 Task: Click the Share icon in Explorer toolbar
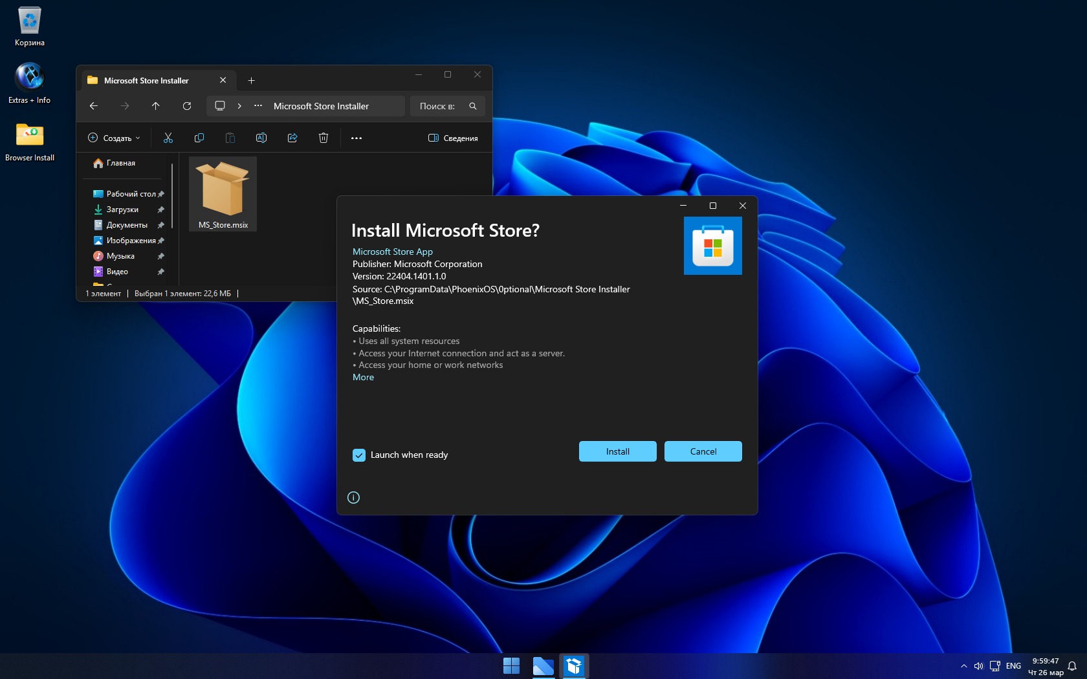tap(292, 138)
